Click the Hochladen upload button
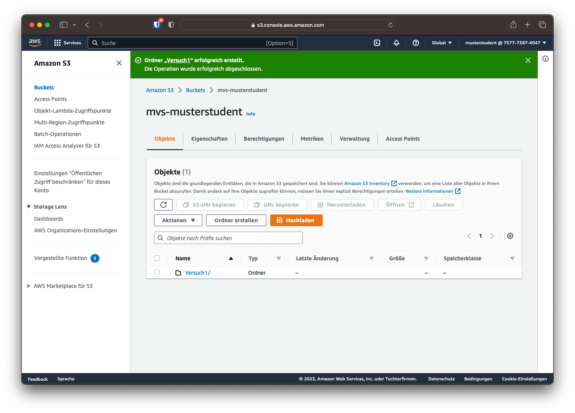 click(296, 220)
